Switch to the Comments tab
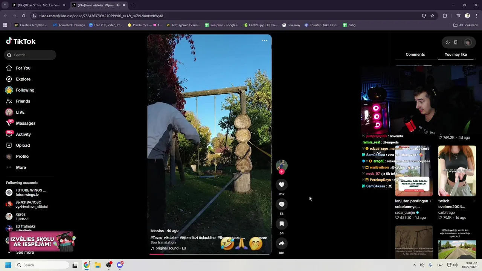The width and height of the screenshot is (482, 271). [x=415, y=55]
